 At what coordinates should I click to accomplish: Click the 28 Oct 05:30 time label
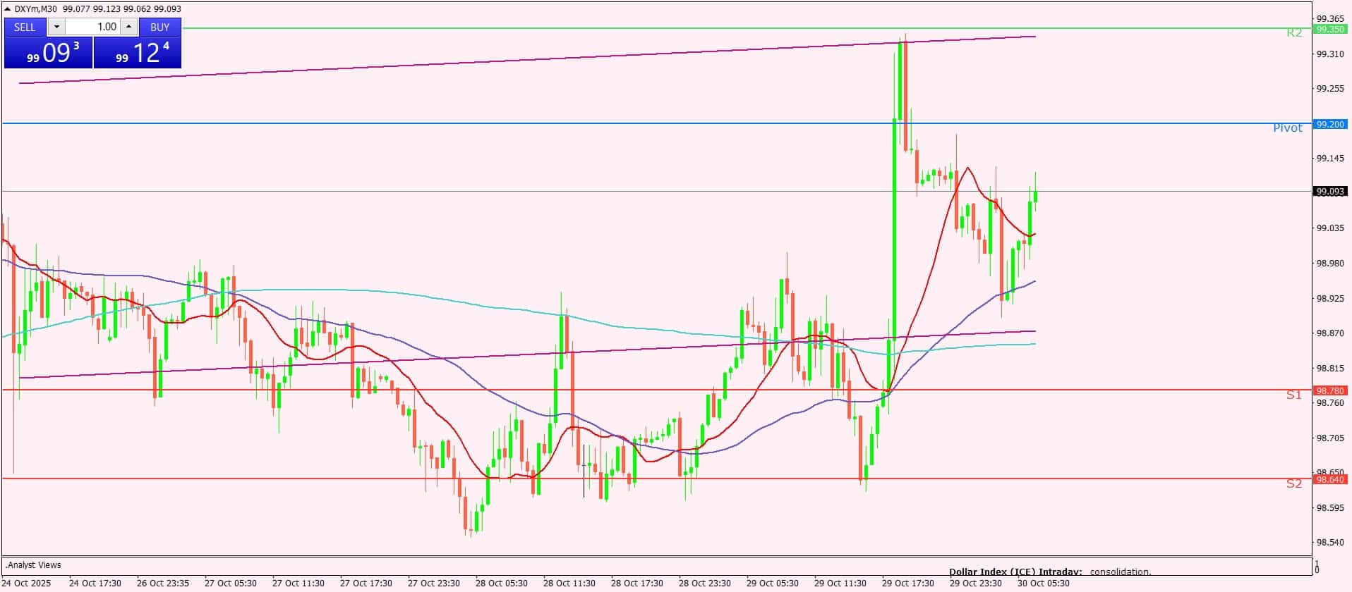click(x=502, y=583)
